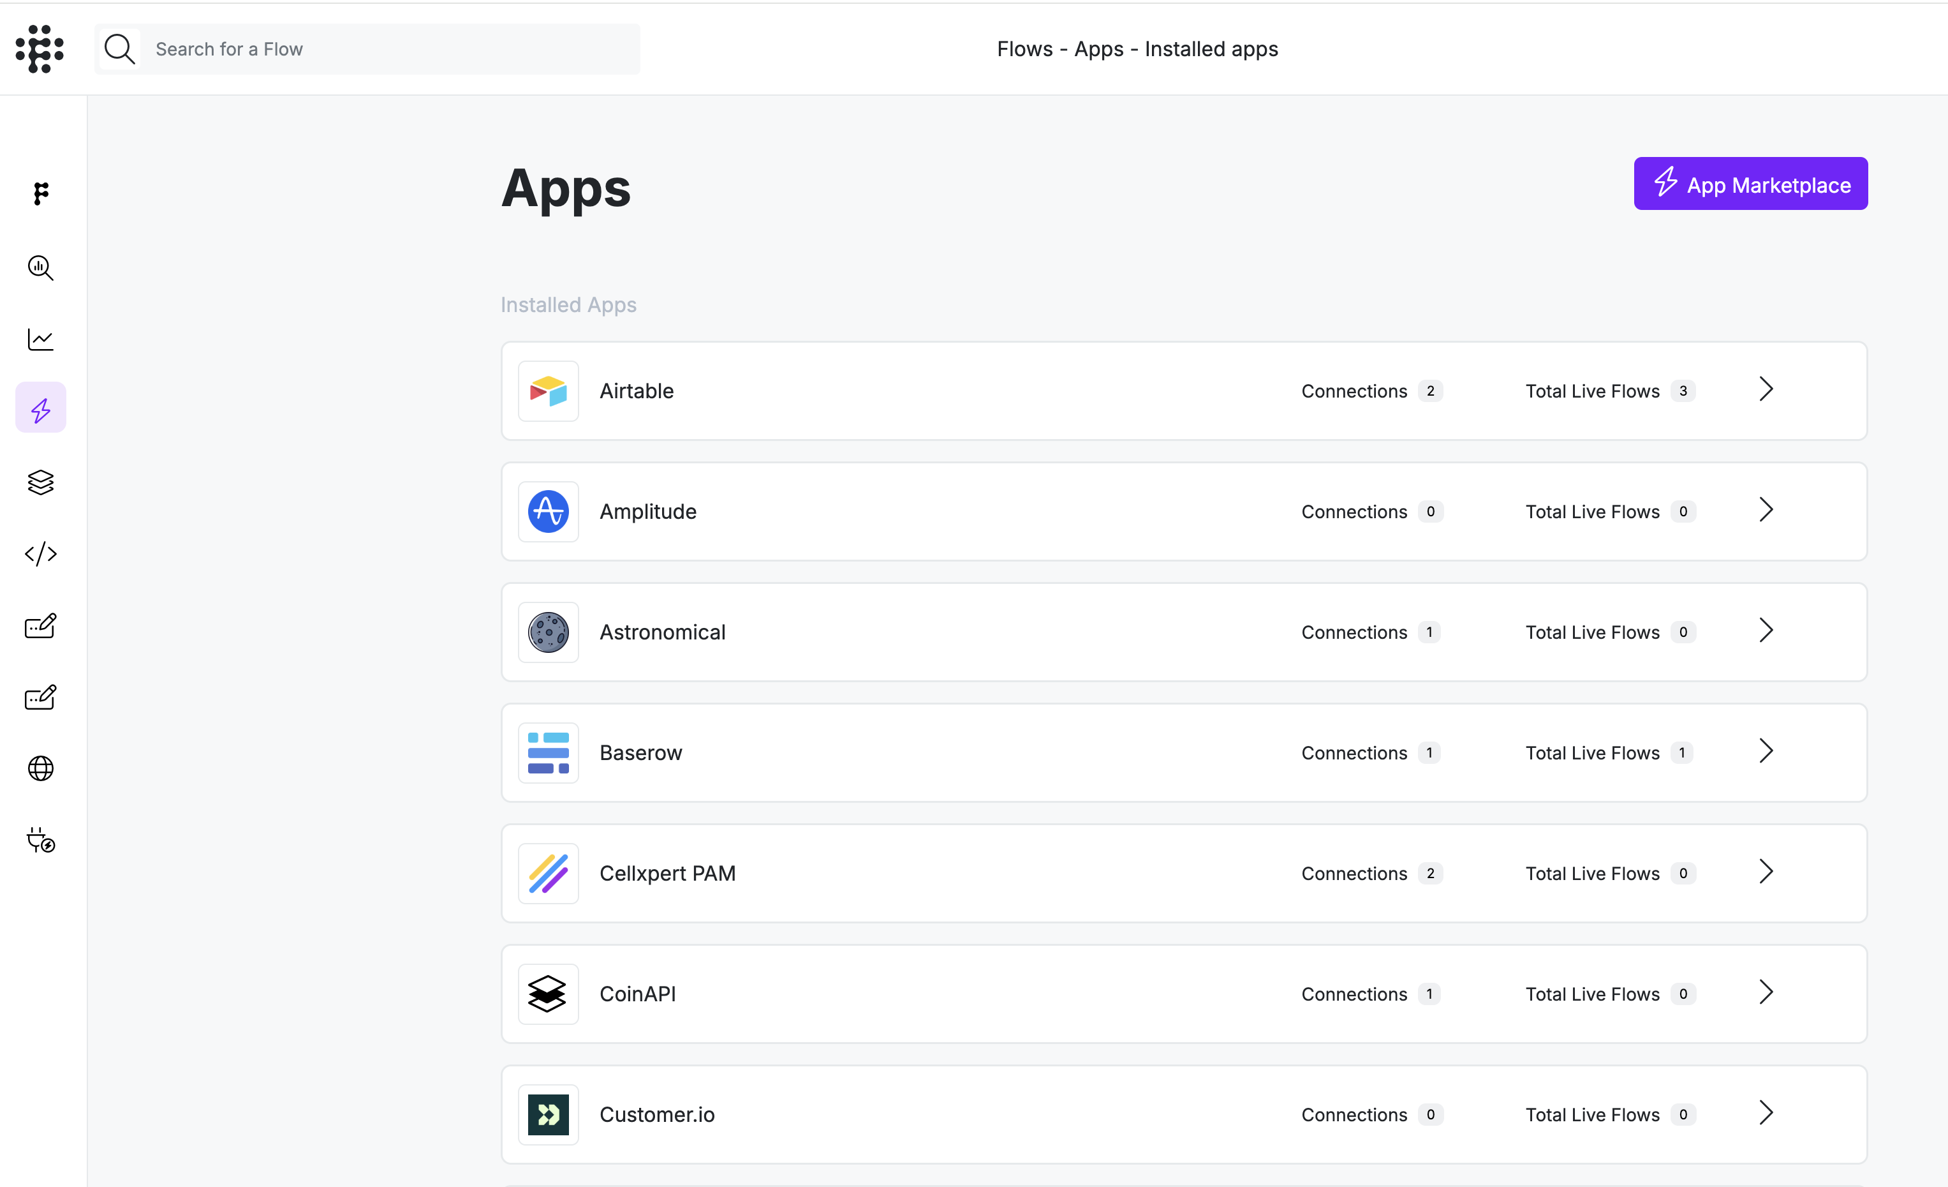Screen dimensions: 1948x1187
Task: Expand the Cellxpert PAM row chevron
Action: tap(1766, 872)
